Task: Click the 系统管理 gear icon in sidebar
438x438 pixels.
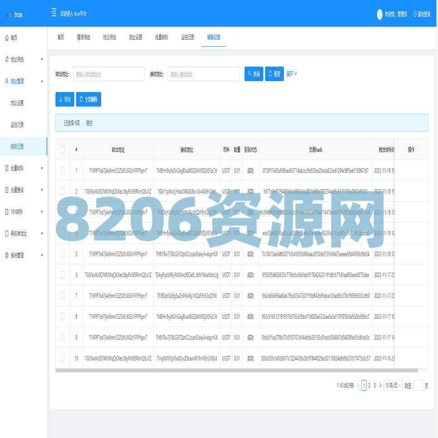Action: [x=6, y=255]
